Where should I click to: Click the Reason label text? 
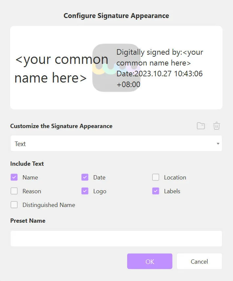click(x=32, y=191)
